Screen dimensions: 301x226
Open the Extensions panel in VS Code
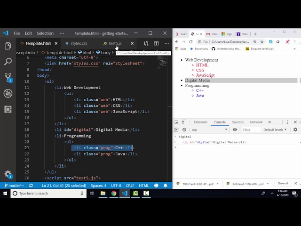(x=8, y=109)
